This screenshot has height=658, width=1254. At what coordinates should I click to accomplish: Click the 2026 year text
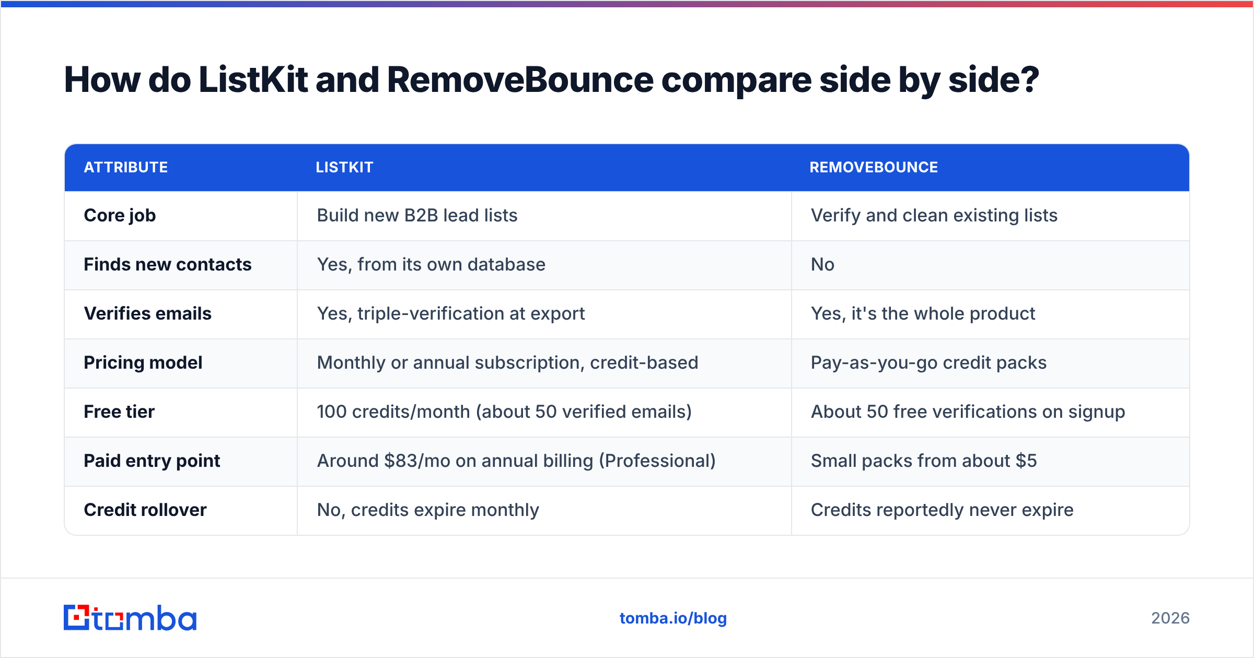pos(1170,618)
